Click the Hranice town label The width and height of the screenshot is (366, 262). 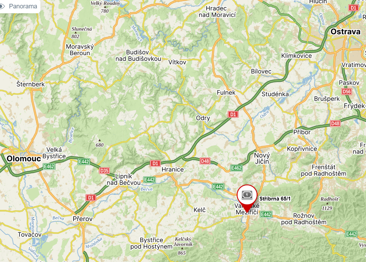173,169
